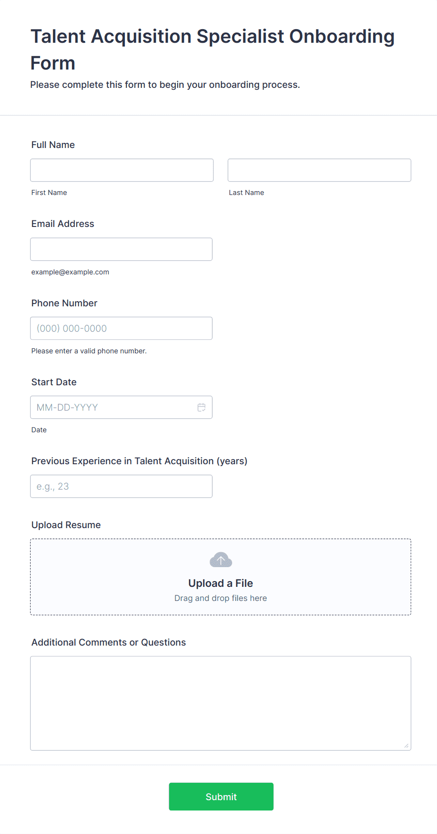The image size is (437, 834).
Task: Click the Drag and drop files area
Action: (221, 577)
